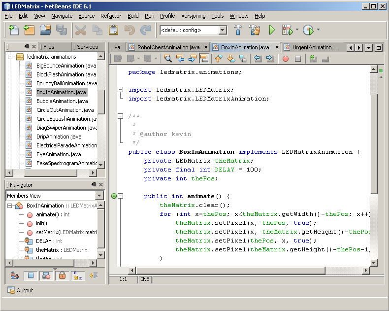Screen dimensions: 389x311
Task: Click the Debug Main Project icon
Action: click(x=287, y=30)
